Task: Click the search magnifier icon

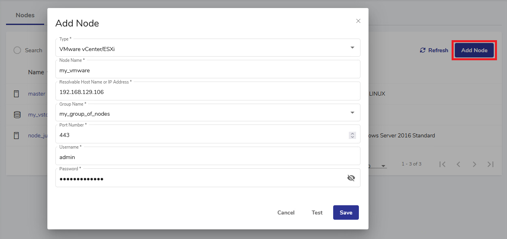Action: pyautogui.click(x=17, y=50)
